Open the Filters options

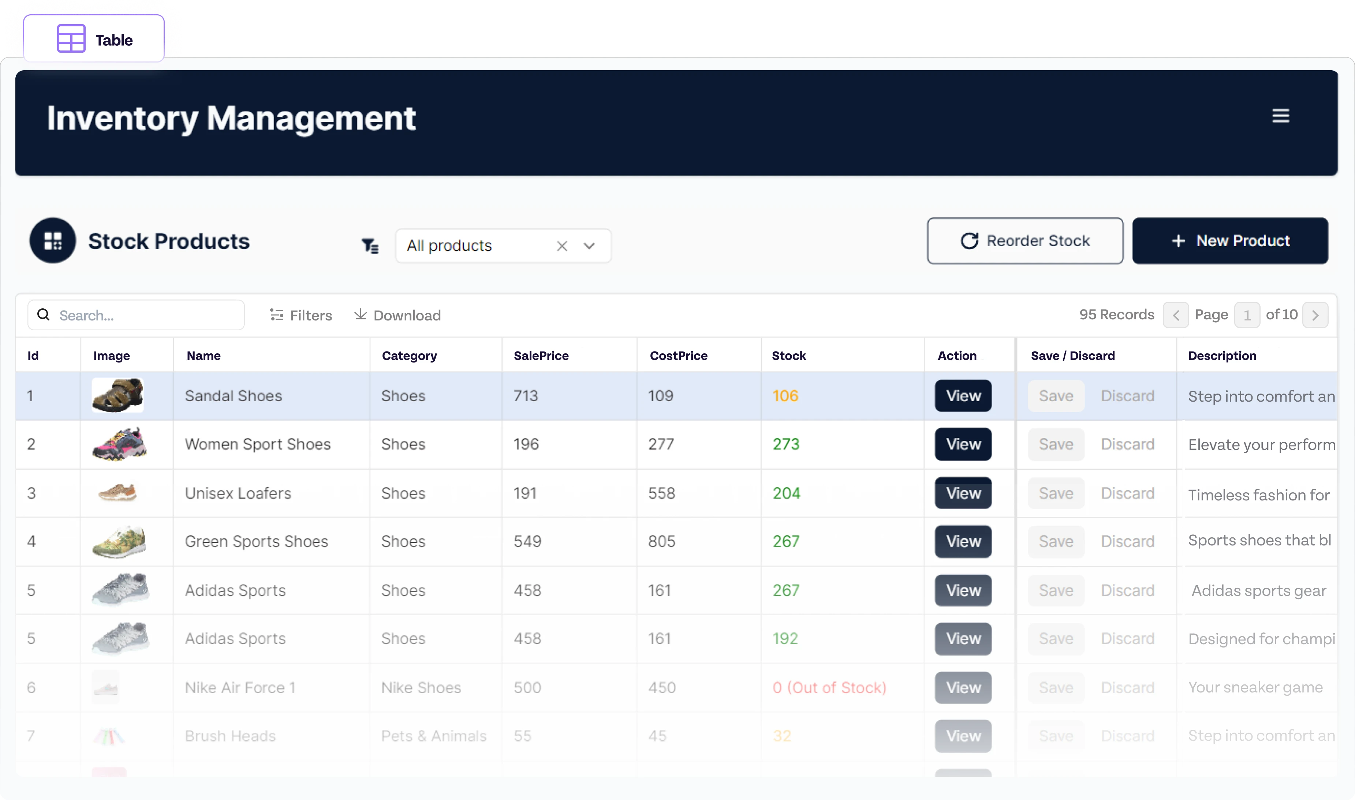[x=301, y=315]
